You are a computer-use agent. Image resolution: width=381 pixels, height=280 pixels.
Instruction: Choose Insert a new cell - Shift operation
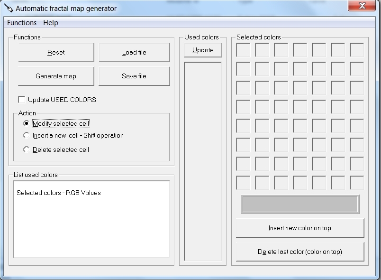click(27, 136)
